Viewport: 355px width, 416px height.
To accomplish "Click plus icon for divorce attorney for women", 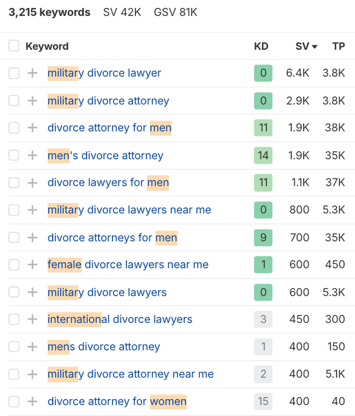I will tap(32, 401).
